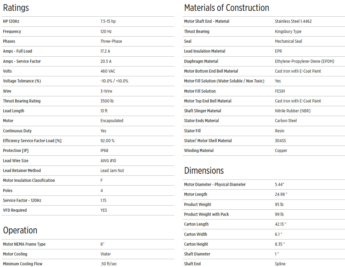
Task: Click the Ethylene-Propylene-Diene (EPDM) value
Action: tap(304, 61)
